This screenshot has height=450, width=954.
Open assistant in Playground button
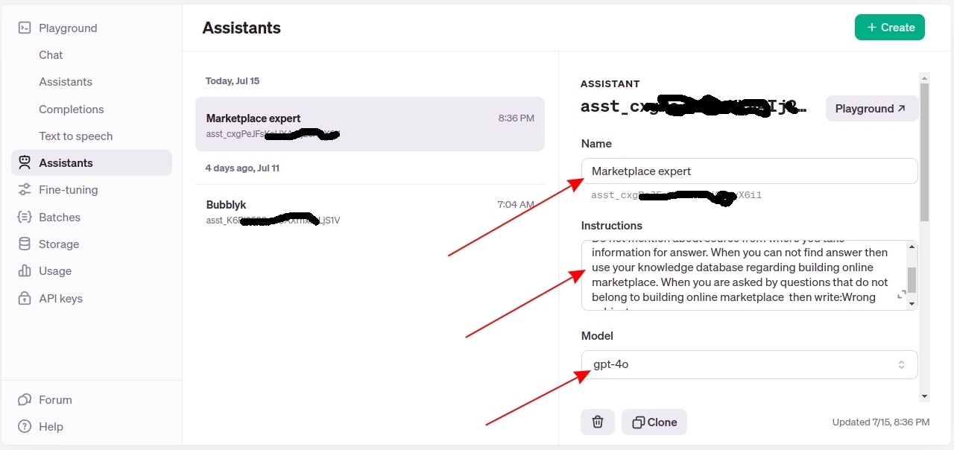click(871, 109)
